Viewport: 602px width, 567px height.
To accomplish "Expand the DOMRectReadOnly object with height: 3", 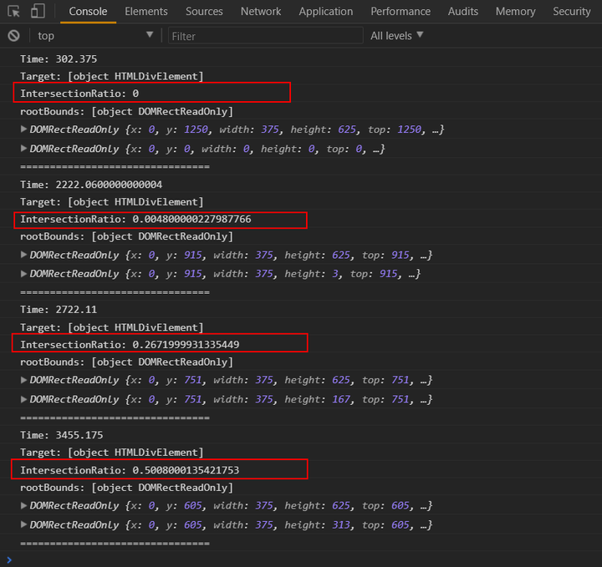I will pos(23,274).
